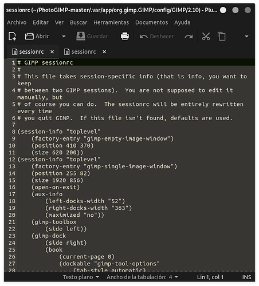The width and height of the screenshot is (259, 286).
Task: Open the toolbar overflow arrow at right
Action: [x=246, y=36]
